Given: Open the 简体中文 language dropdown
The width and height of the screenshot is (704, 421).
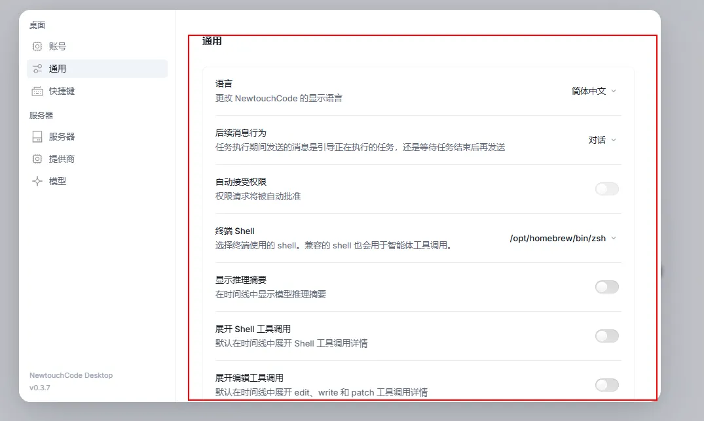Looking at the screenshot, I should (x=594, y=91).
